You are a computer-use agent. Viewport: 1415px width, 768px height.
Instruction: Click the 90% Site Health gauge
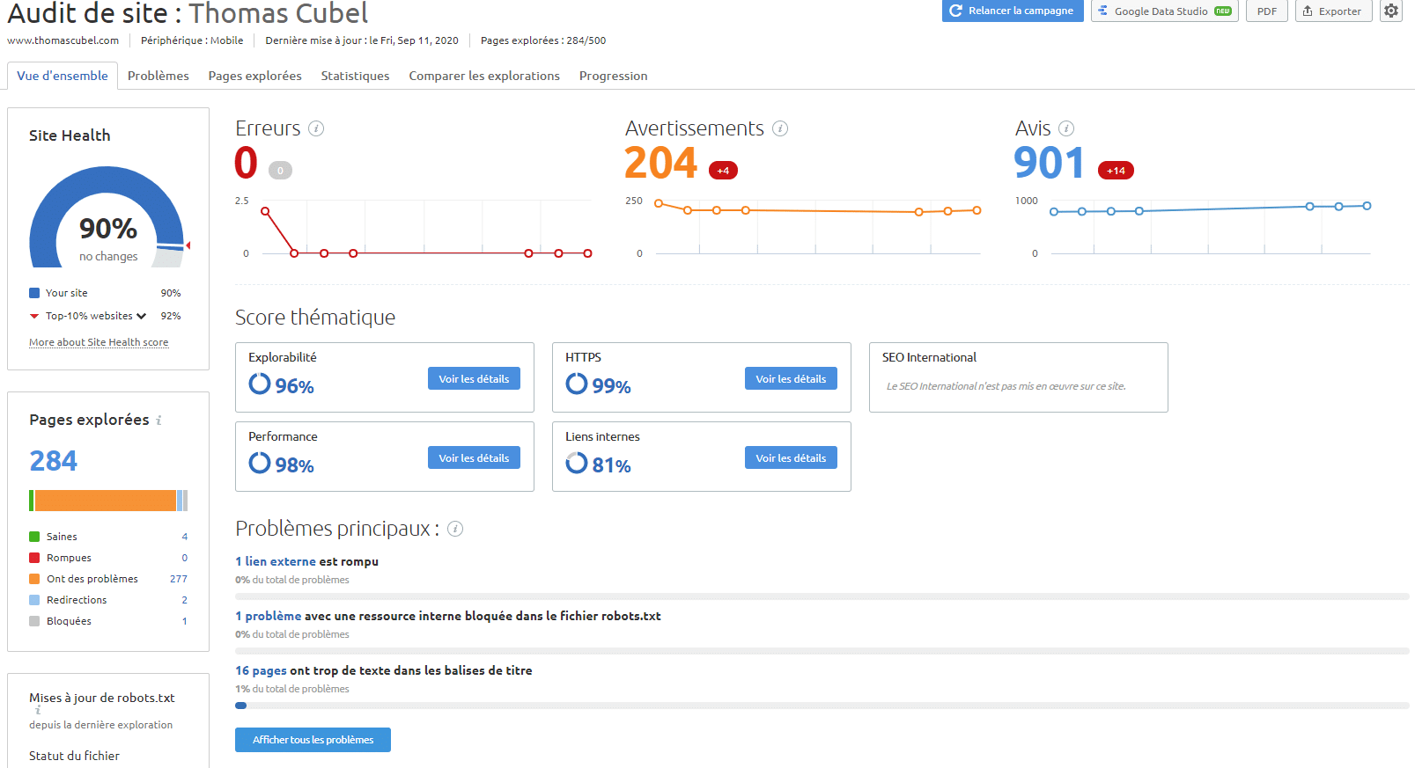pos(108,217)
